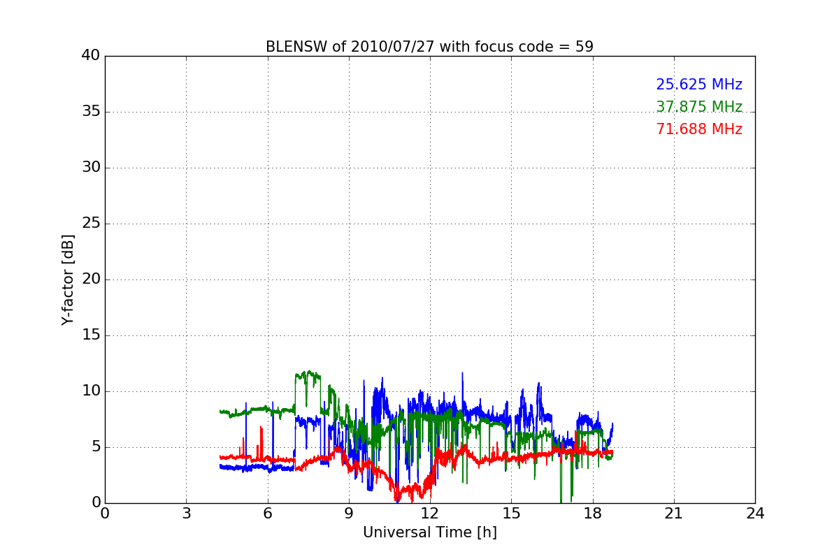839x559 pixels.
Task: Click the plot title mentioning BLENSW 2010/07/27
Action: coord(429,47)
